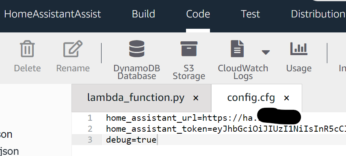Click the home_assistant_token line in editor
Screen dimensions: 346x156
224,129
